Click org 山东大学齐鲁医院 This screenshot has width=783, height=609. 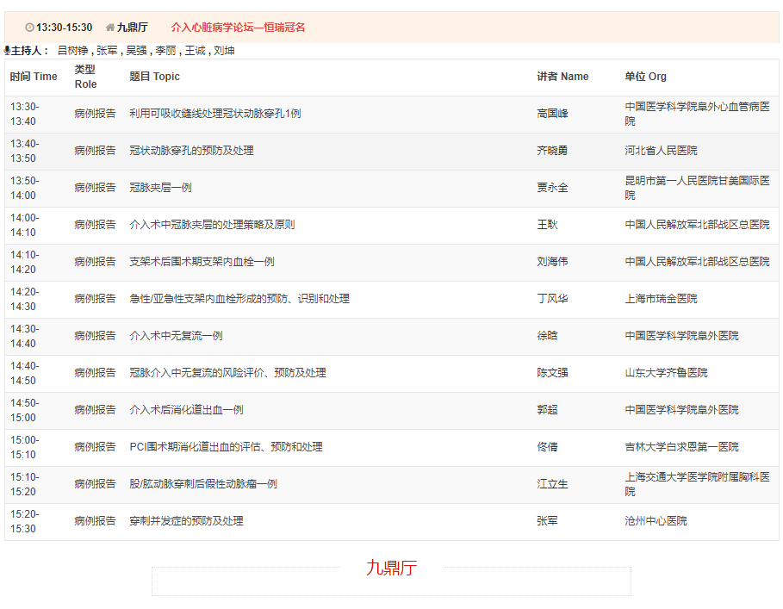(x=666, y=372)
